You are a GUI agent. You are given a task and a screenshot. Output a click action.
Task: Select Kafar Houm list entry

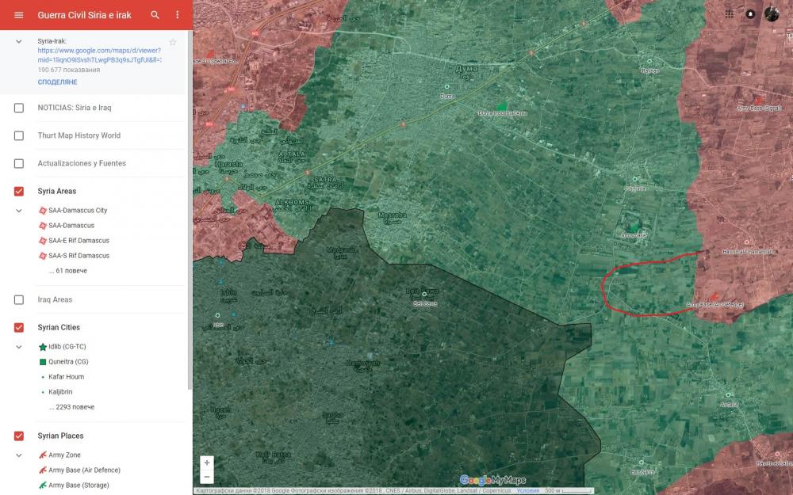pyautogui.click(x=67, y=377)
